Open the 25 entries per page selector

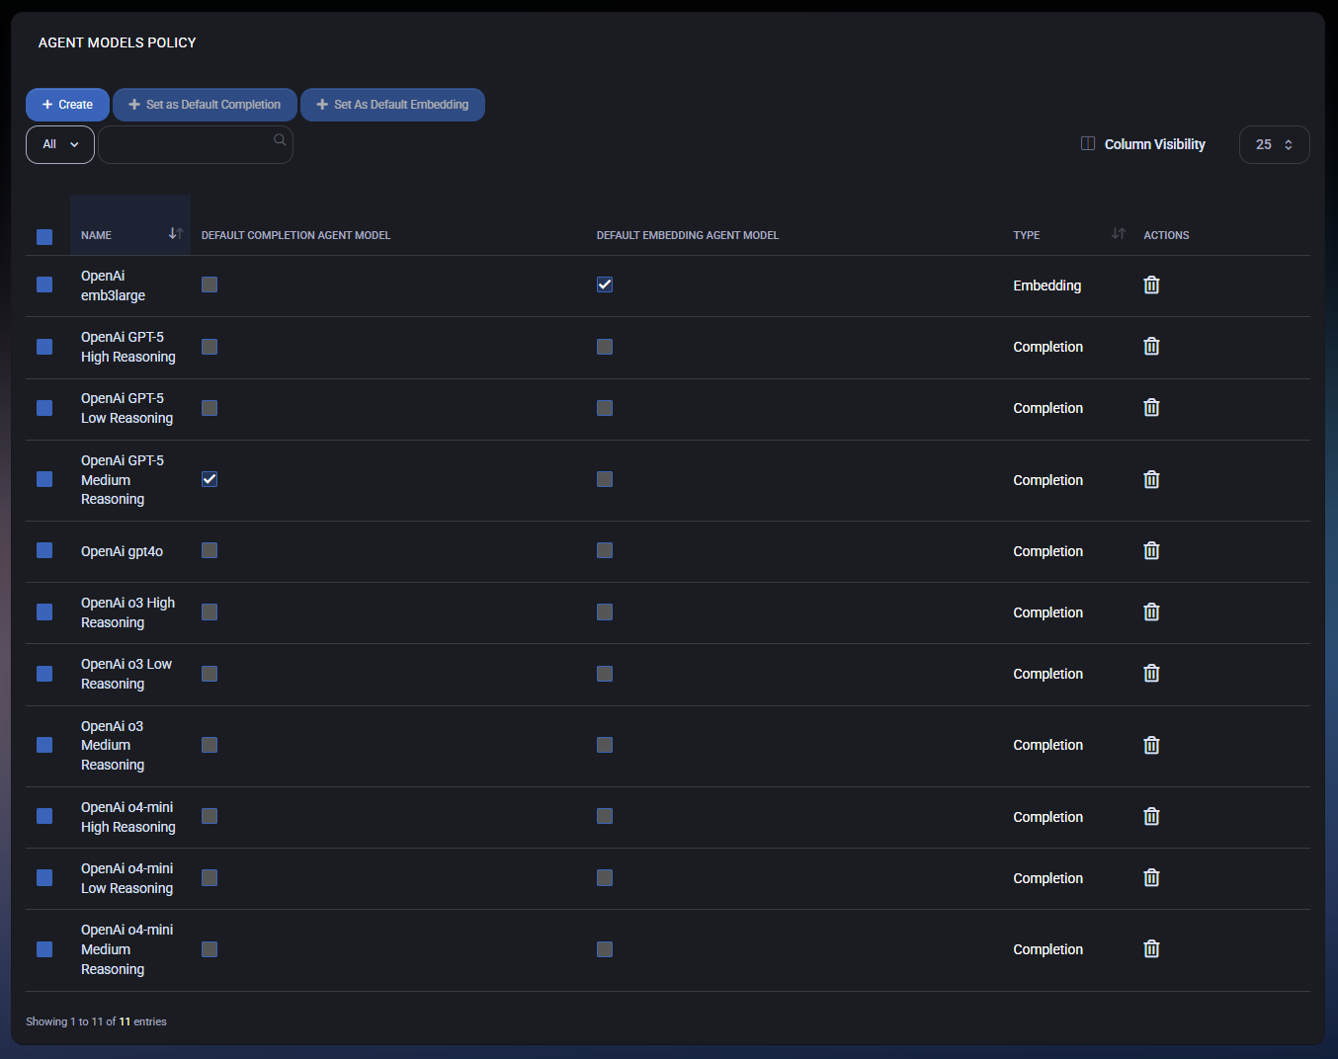pyautogui.click(x=1274, y=144)
